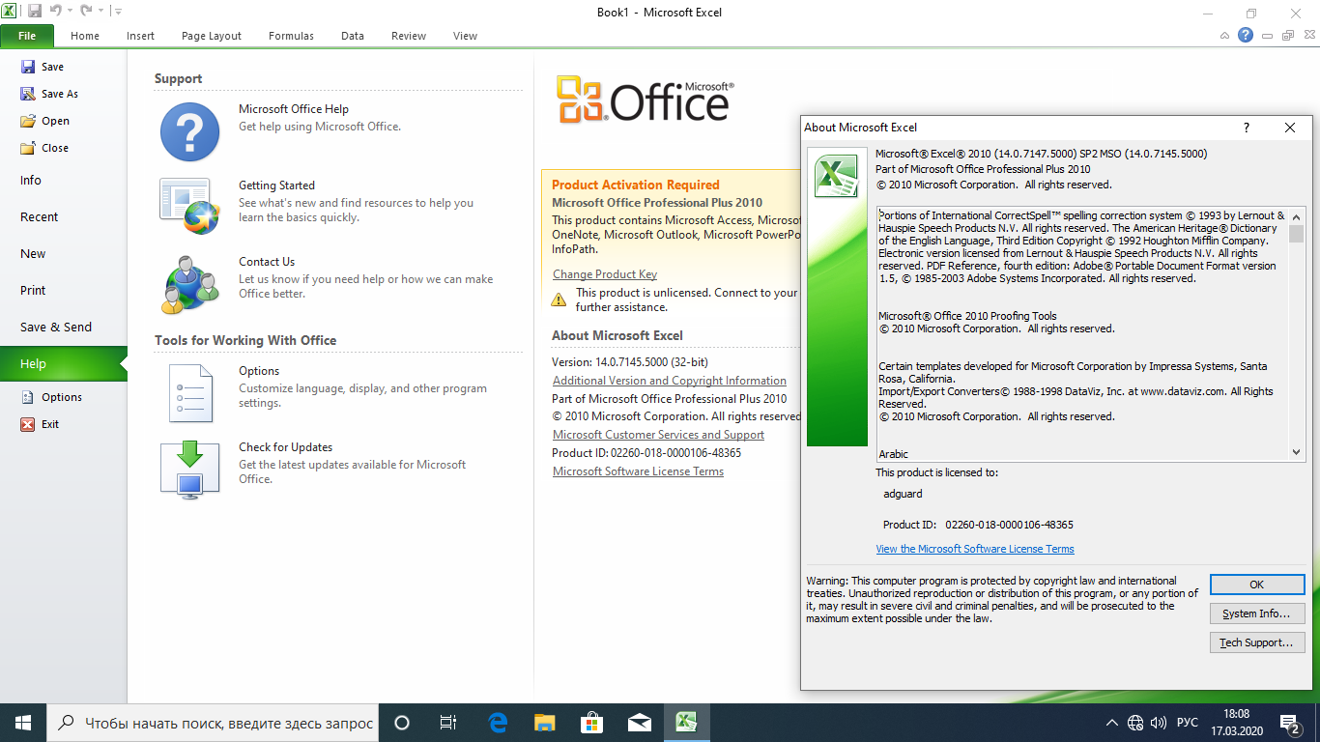Image resolution: width=1320 pixels, height=742 pixels.
Task: Click the blue Help icon near ribbon end
Action: click(x=1246, y=35)
